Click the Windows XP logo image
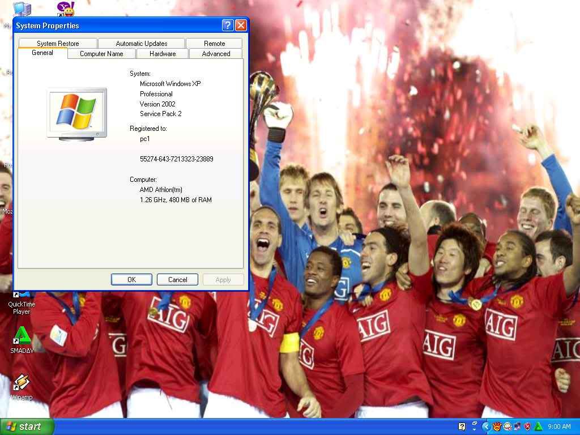Image resolution: width=580 pixels, height=435 pixels. [77, 114]
